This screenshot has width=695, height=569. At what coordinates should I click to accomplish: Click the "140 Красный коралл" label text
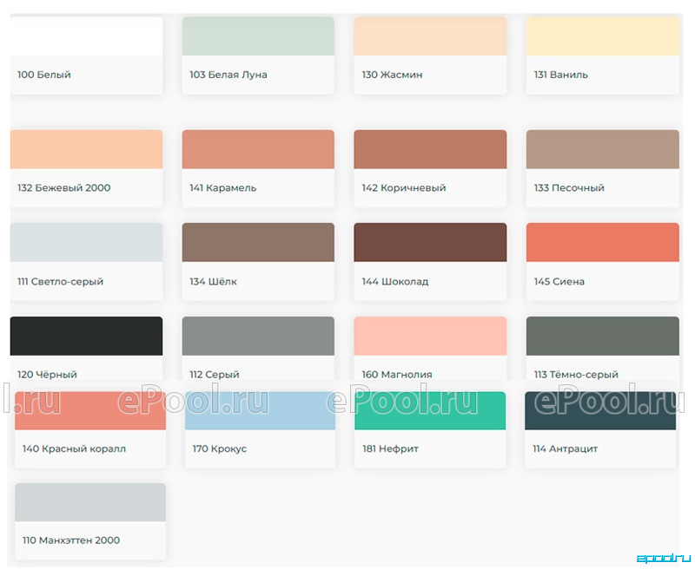[x=75, y=448]
